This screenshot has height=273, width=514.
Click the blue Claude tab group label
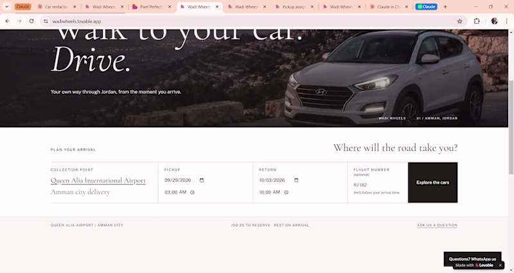(x=426, y=6)
